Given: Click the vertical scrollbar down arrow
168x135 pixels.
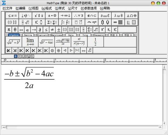Looking at the screenshot, I should [164, 123].
